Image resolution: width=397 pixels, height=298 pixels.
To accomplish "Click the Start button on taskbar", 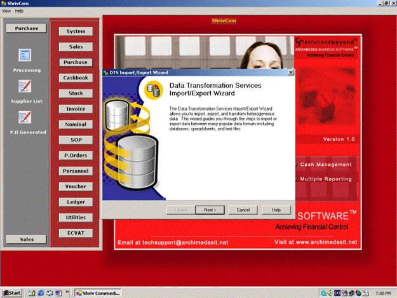I will click(x=11, y=293).
